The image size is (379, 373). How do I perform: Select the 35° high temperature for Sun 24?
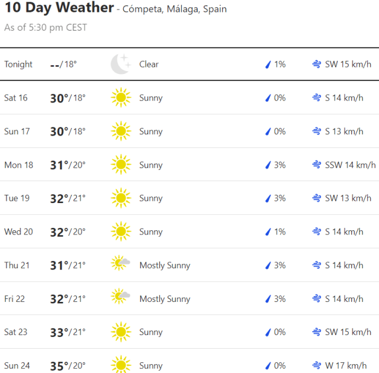[59, 365]
